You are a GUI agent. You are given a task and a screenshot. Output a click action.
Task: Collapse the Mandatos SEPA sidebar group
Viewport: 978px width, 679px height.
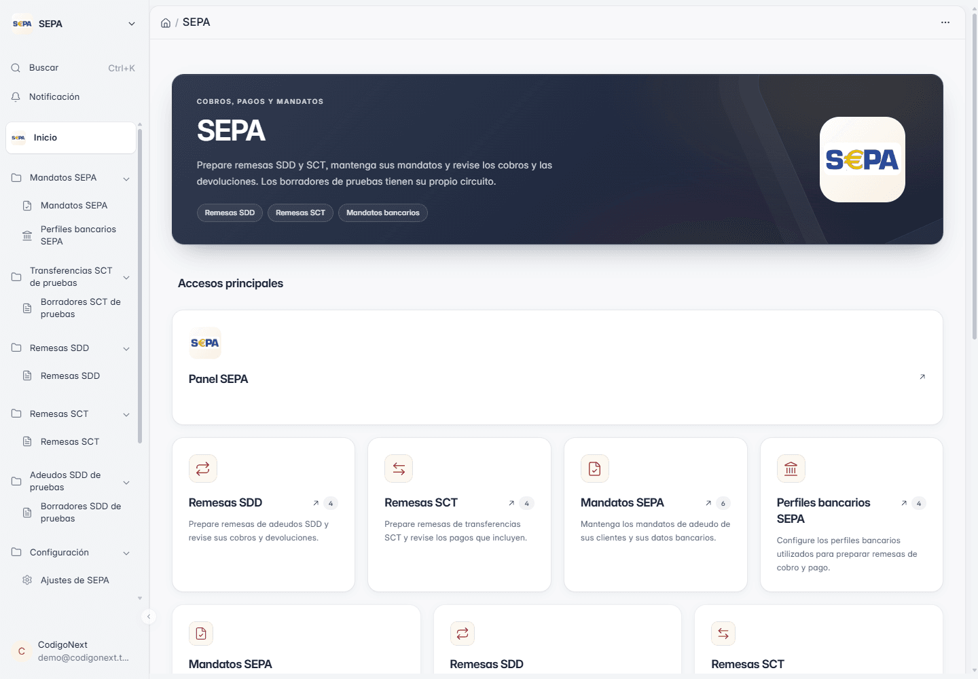[x=126, y=179]
